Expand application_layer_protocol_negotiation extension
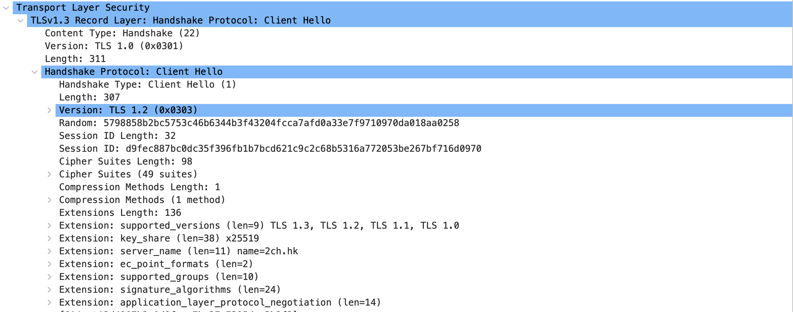Image resolution: width=793 pixels, height=312 pixels. tap(49, 303)
